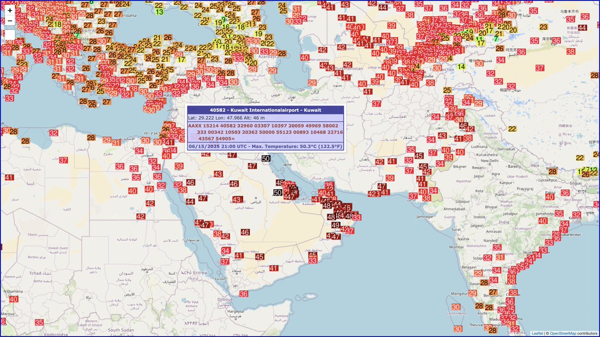Select black 50 marker west of Bahrain cluster
The height and width of the screenshot is (337, 600).
[278, 192]
